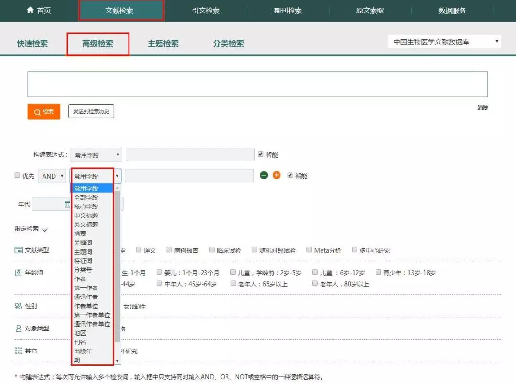Viewport: 516px width, 383px height.
Task: Click the orange 检索 search button
Action: point(44,112)
